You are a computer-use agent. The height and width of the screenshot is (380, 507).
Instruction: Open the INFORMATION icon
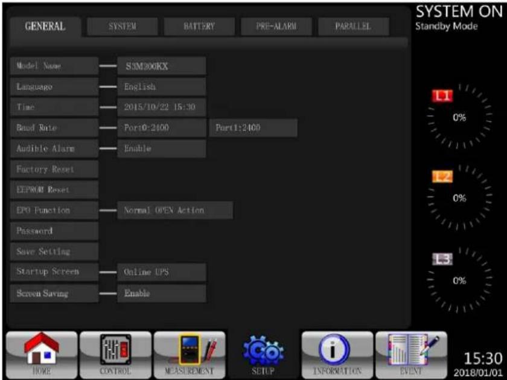[337, 355]
